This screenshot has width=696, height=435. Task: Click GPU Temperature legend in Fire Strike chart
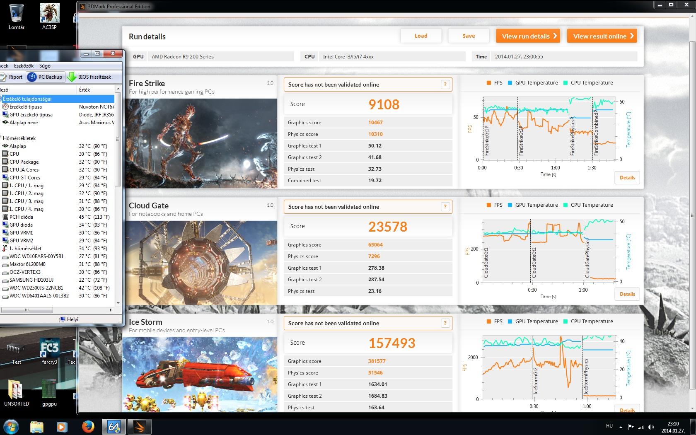pyautogui.click(x=533, y=83)
